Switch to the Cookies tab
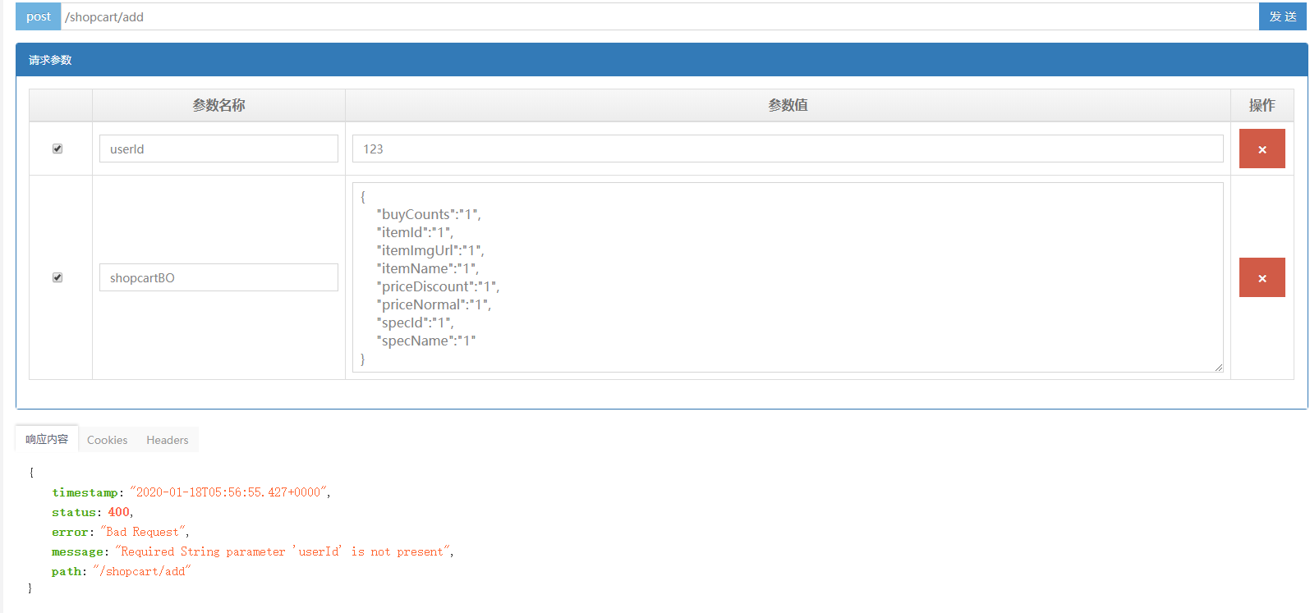 pos(107,440)
